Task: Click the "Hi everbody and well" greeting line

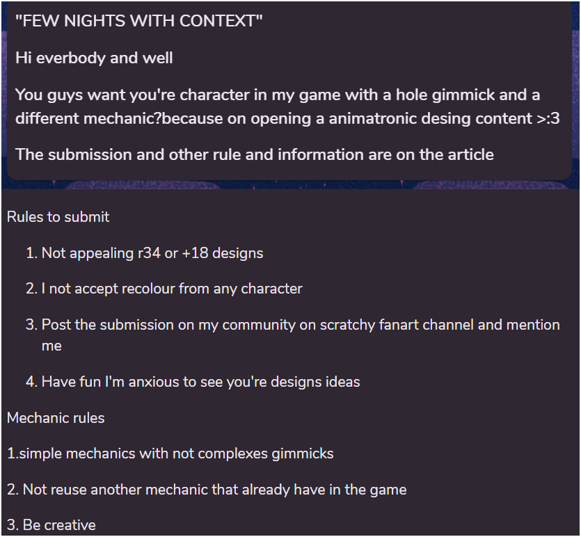Action: pos(94,58)
